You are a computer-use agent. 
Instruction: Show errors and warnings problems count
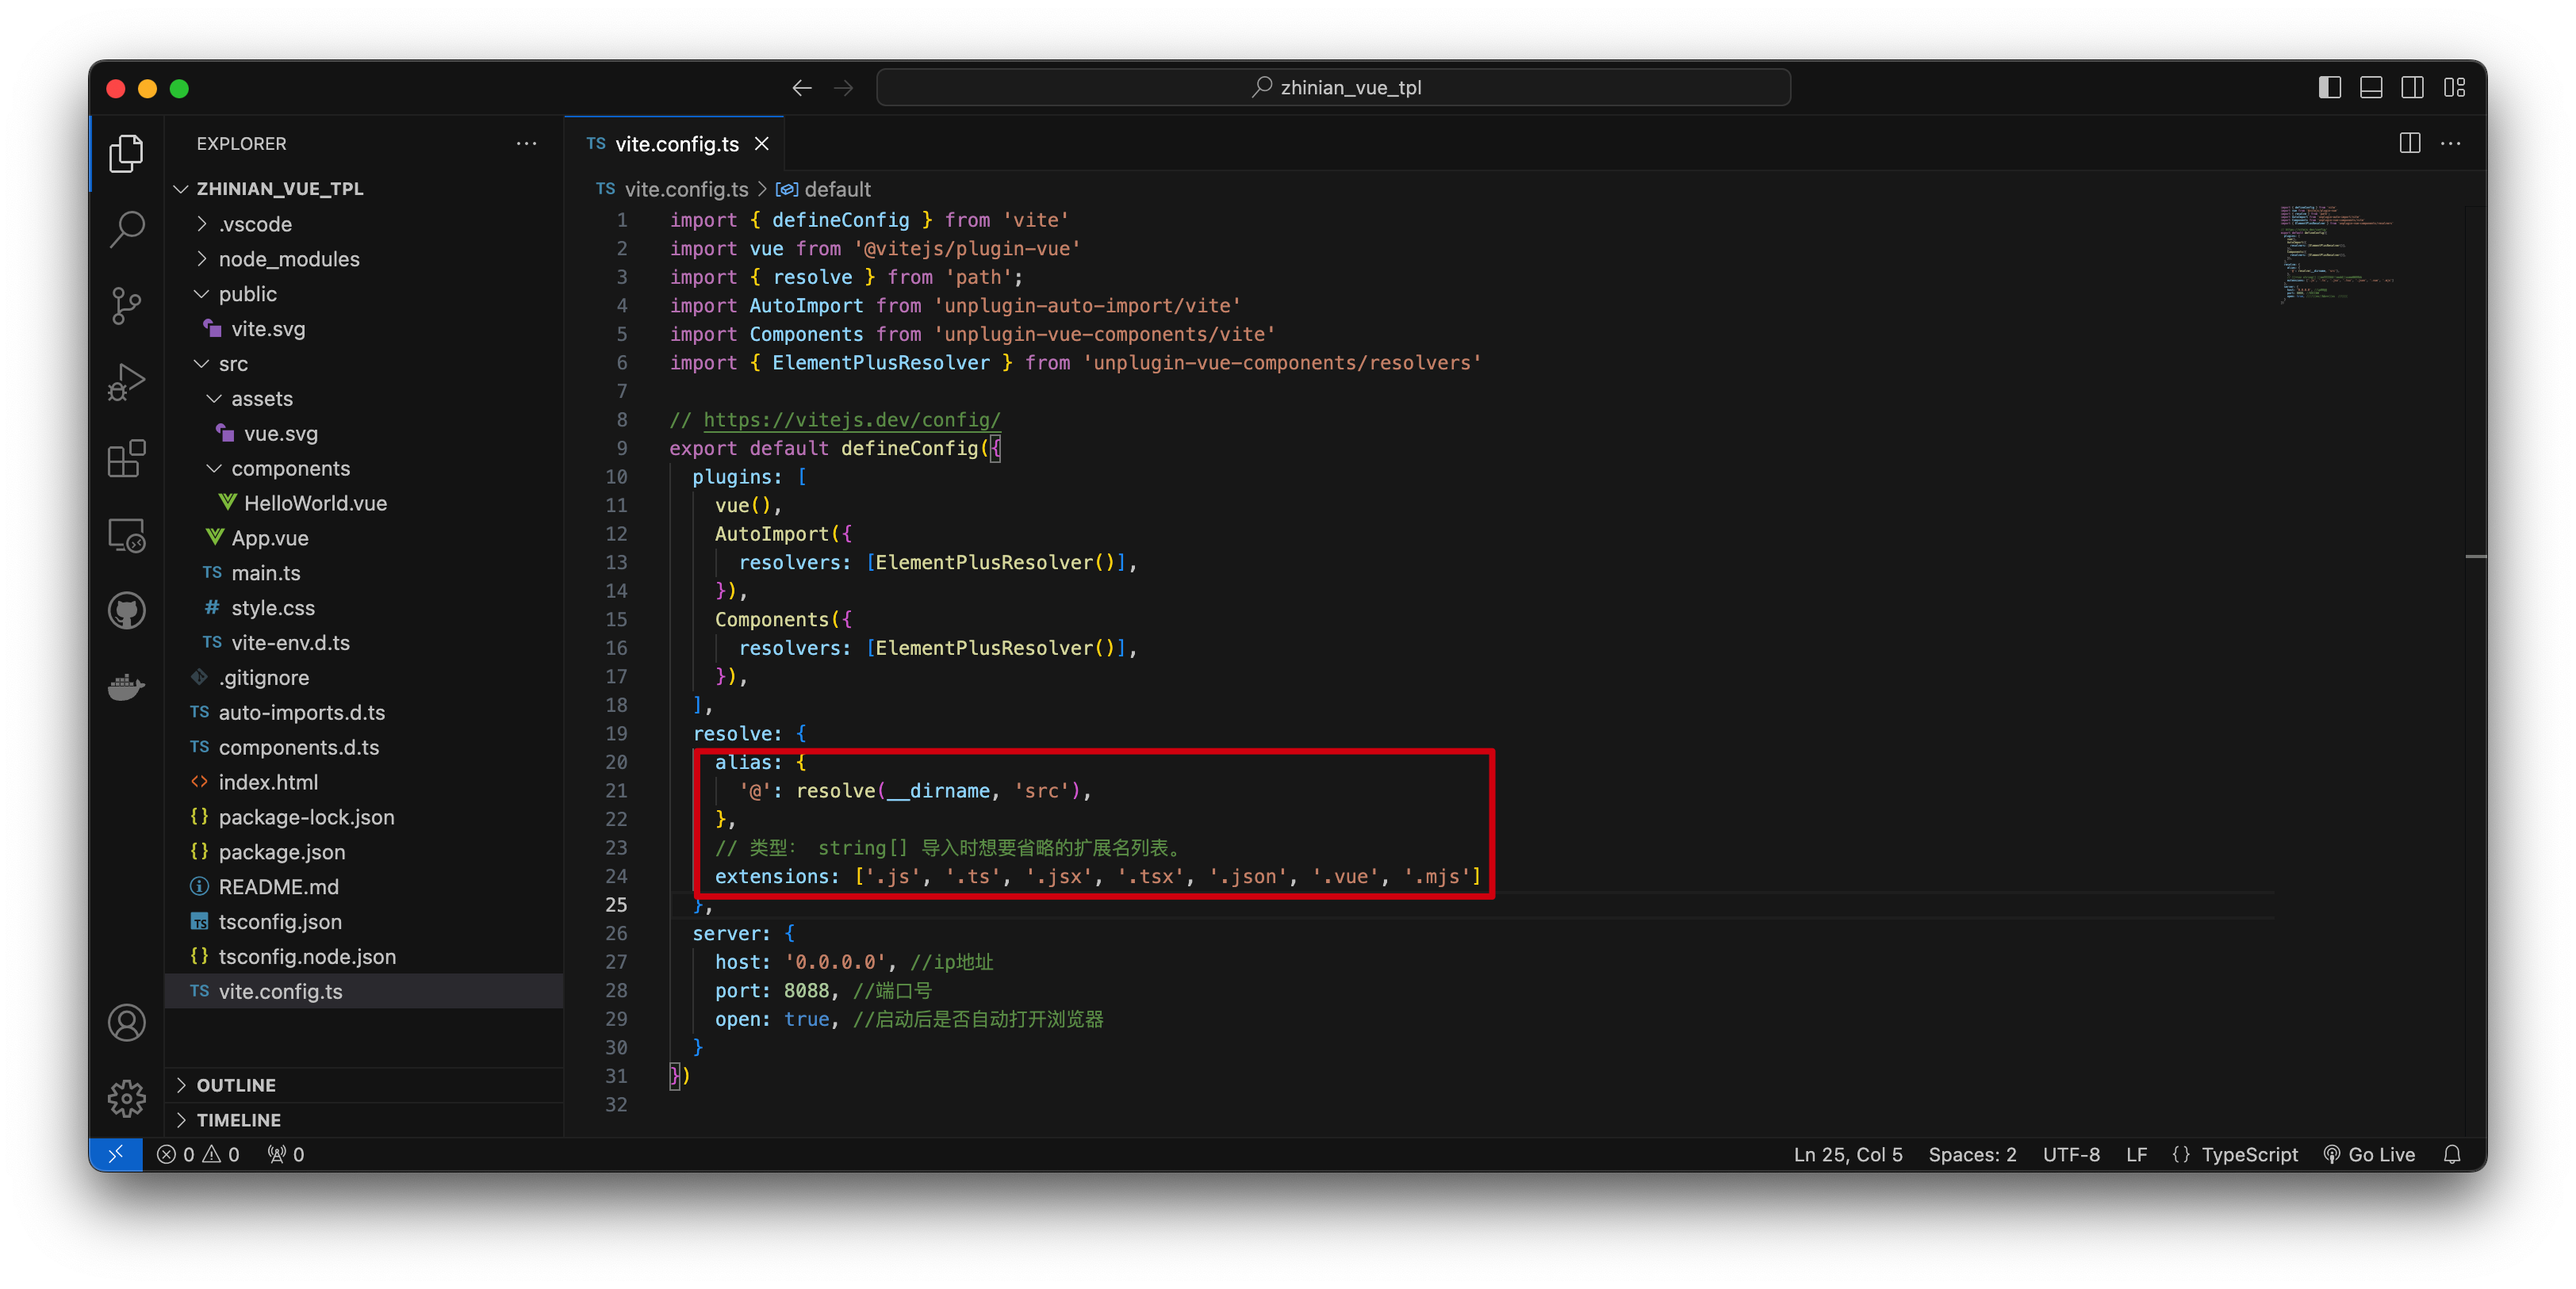(198, 1154)
